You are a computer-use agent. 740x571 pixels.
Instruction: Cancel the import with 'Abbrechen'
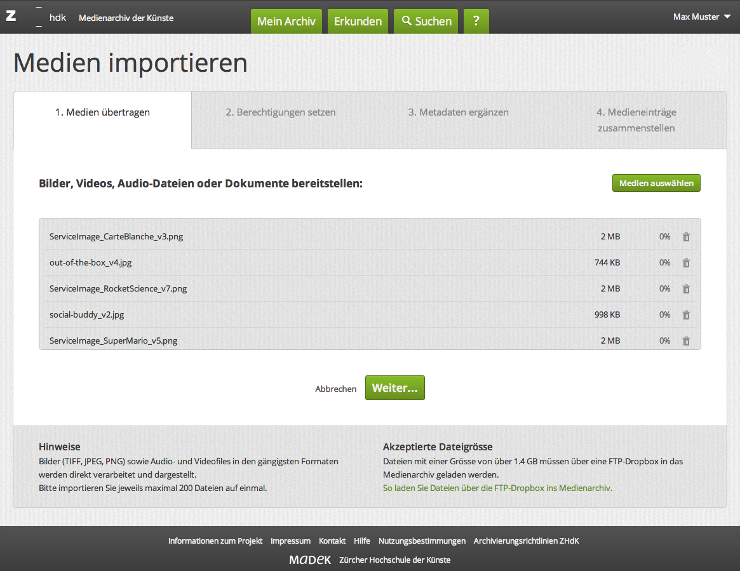coord(336,389)
